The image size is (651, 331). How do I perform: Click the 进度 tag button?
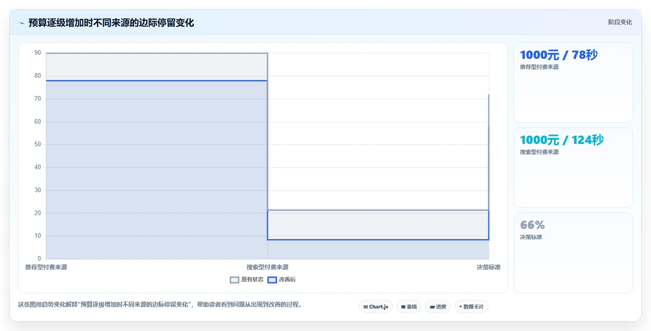[x=438, y=307]
